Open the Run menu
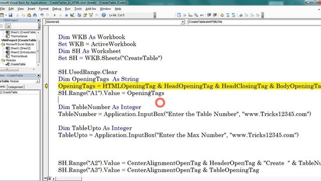 [x=68, y=9]
